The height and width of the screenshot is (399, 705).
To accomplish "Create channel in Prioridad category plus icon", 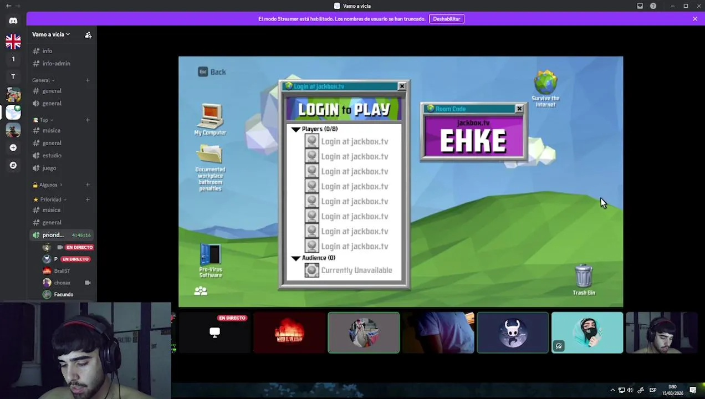I will point(88,199).
